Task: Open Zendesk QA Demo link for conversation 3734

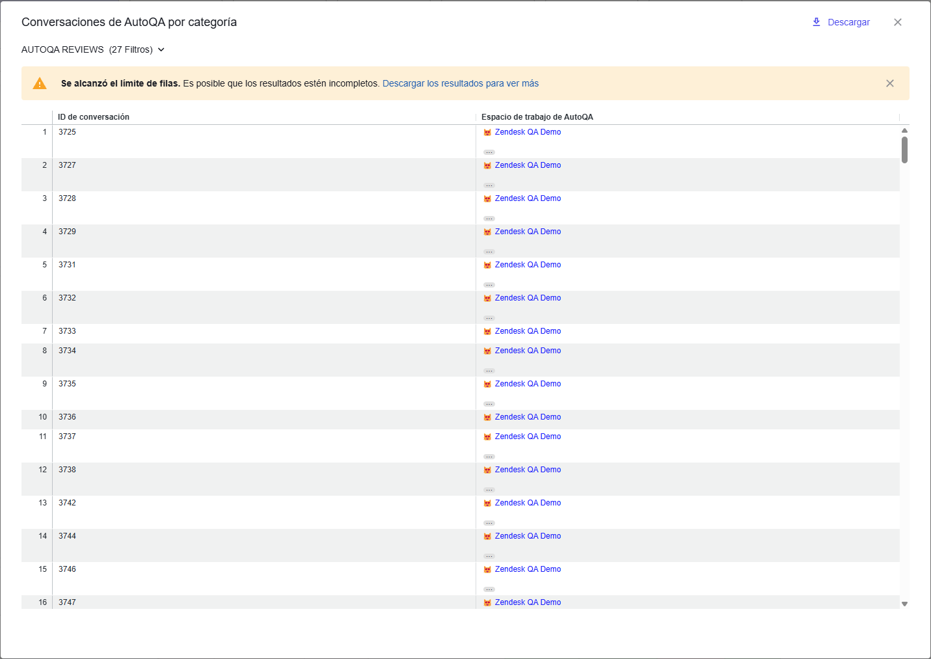Action: click(528, 351)
